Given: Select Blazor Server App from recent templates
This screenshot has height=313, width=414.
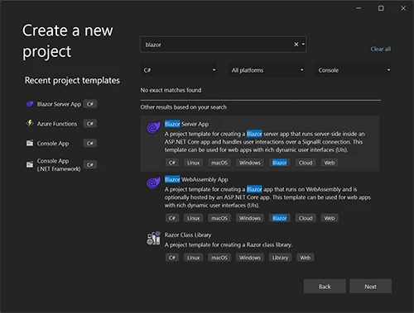Looking at the screenshot, I should click(59, 104).
